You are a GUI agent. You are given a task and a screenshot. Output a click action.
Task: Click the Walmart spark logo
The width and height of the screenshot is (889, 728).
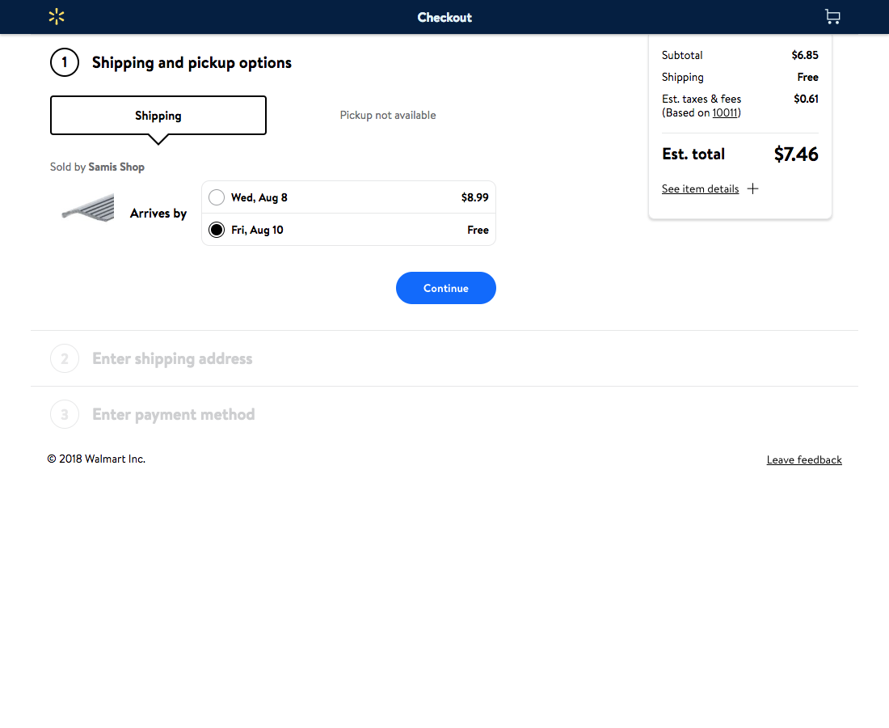click(x=56, y=16)
